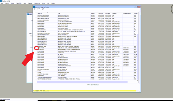Select CLASSICAL STRETCH: BY ESSENTRICS row
Viewport: 173px width, 101px height.
(x=86, y=51)
